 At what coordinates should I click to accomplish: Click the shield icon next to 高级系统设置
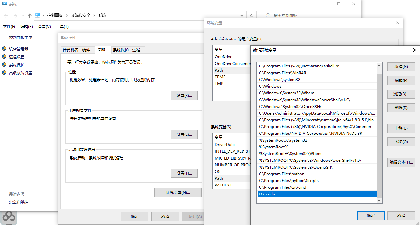[x=4, y=73]
